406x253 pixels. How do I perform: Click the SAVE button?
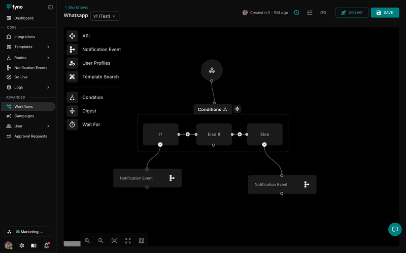point(385,13)
